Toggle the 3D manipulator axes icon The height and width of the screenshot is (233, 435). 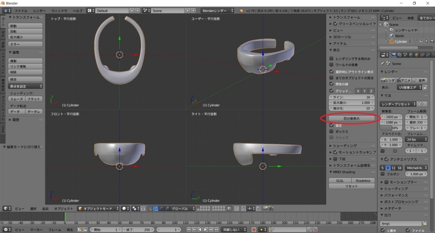pos(150,208)
